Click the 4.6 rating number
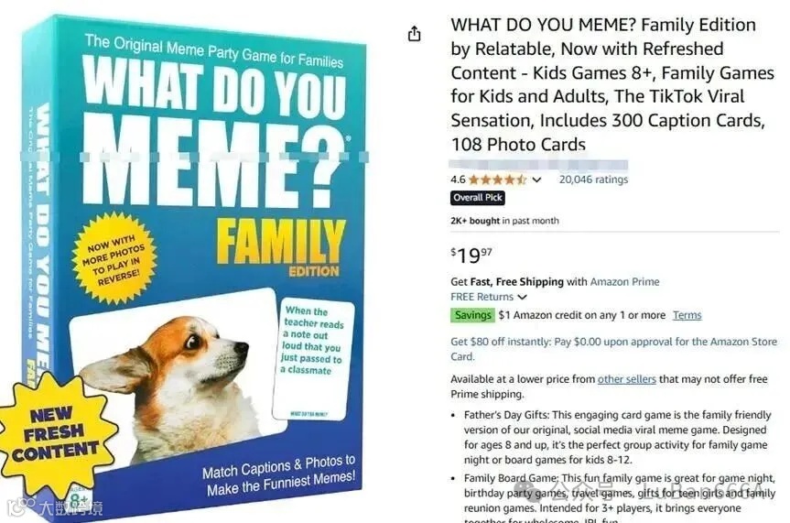790x523 pixels. pyautogui.click(x=458, y=180)
